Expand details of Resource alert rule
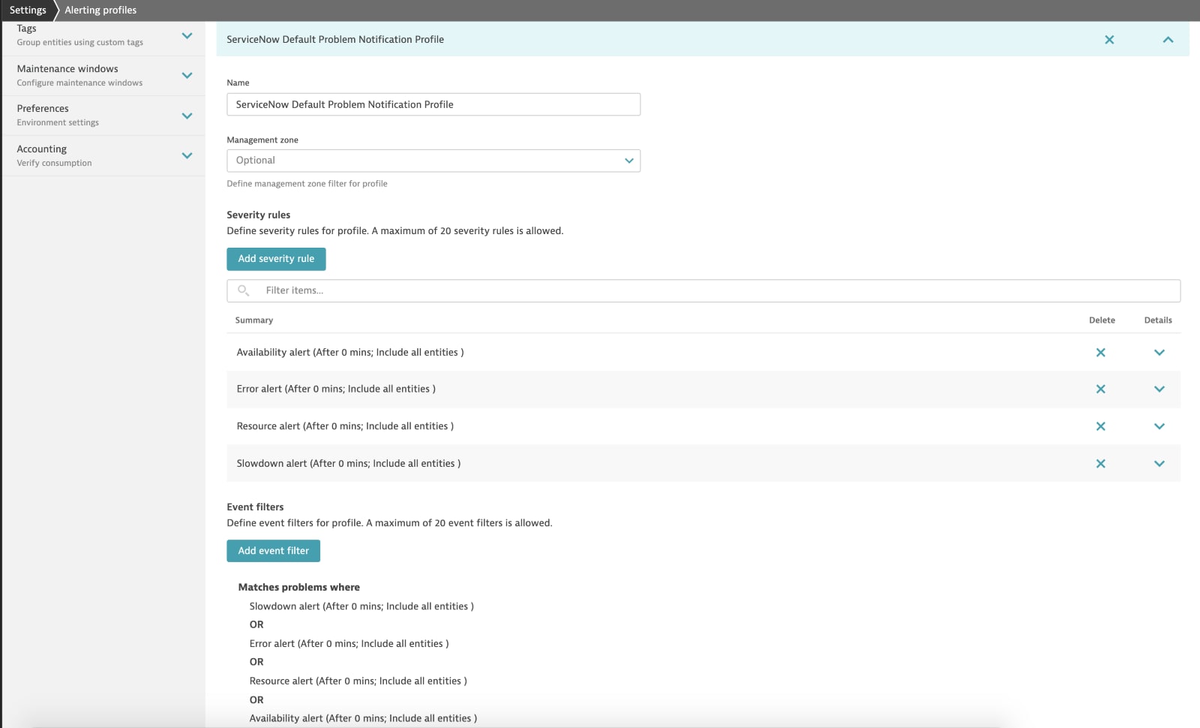Screen dimensions: 1200x728 (x=1159, y=426)
